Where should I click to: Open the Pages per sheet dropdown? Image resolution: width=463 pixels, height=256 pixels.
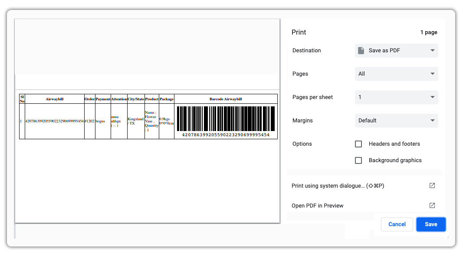[x=396, y=97]
